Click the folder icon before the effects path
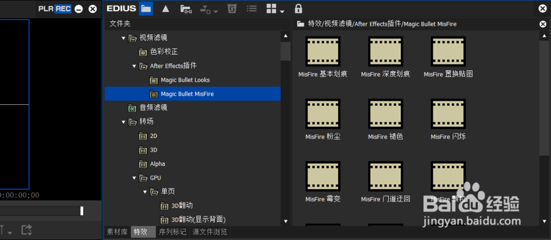This screenshot has width=551, height=240. pyautogui.click(x=300, y=24)
